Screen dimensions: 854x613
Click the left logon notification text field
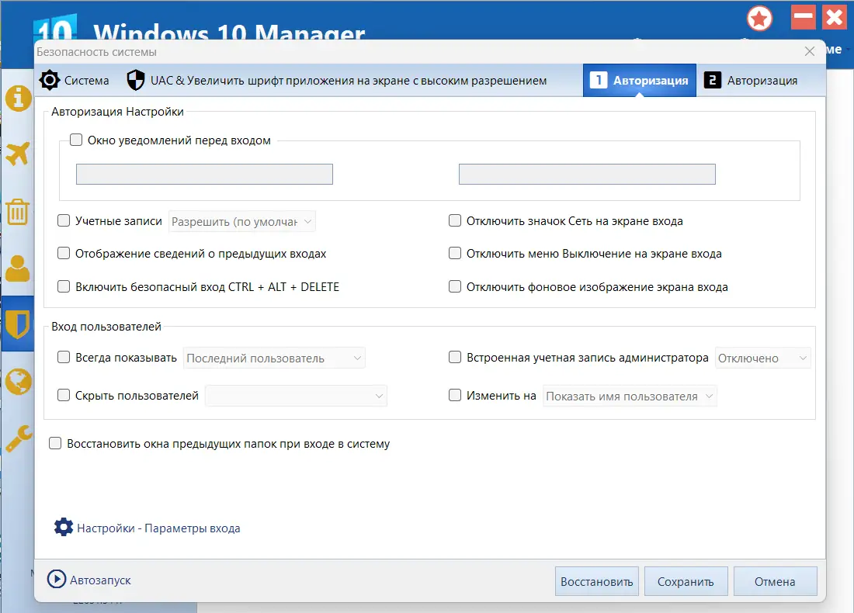coord(204,175)
